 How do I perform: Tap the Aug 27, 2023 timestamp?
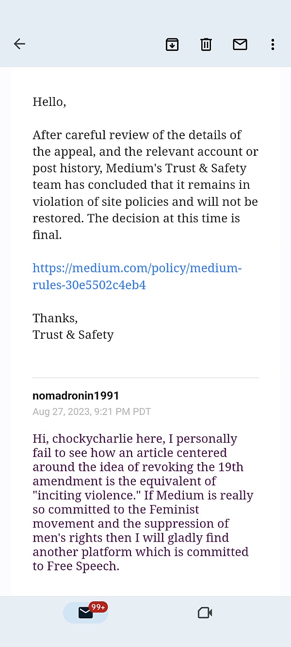[x=92, y=412]
